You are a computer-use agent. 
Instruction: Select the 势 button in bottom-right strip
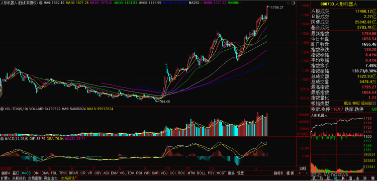point(335,178)
